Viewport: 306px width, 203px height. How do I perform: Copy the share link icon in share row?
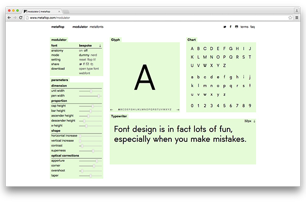92,64
